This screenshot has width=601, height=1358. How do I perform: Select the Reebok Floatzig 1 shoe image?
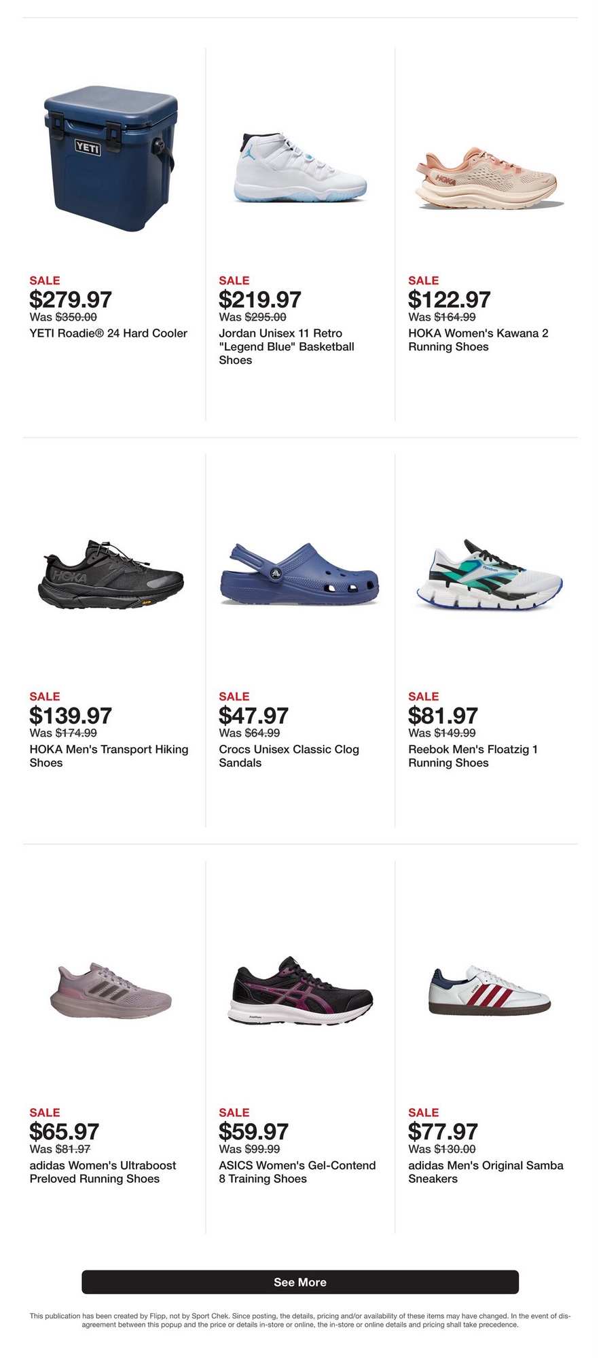tap(489, 575)
